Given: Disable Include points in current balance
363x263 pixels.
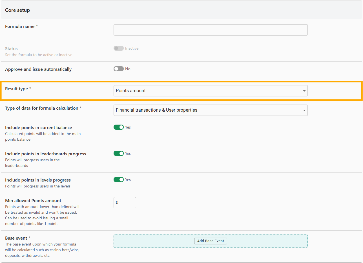Looking at the screenshot, I should pyautogui.click(x=118, y=127).
